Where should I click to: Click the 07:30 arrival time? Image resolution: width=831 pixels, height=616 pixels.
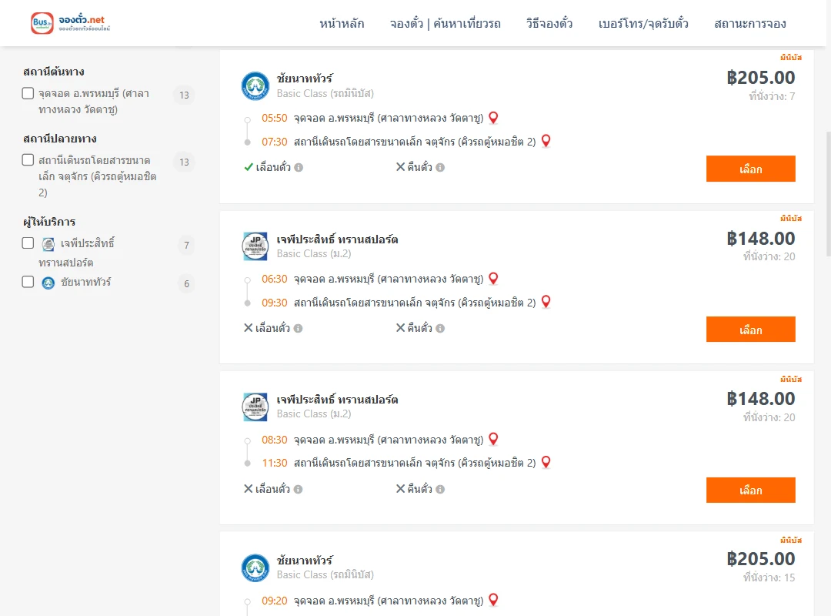275,142
